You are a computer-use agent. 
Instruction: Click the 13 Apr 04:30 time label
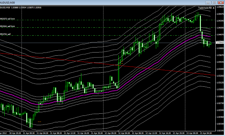(206, 133)
